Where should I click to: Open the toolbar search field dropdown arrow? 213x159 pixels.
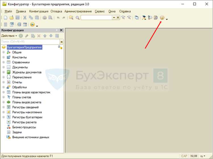[114, 18]
